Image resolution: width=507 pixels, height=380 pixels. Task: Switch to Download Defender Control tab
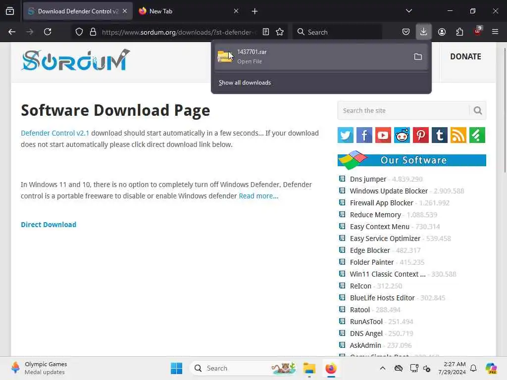click(x=78, y=11)
